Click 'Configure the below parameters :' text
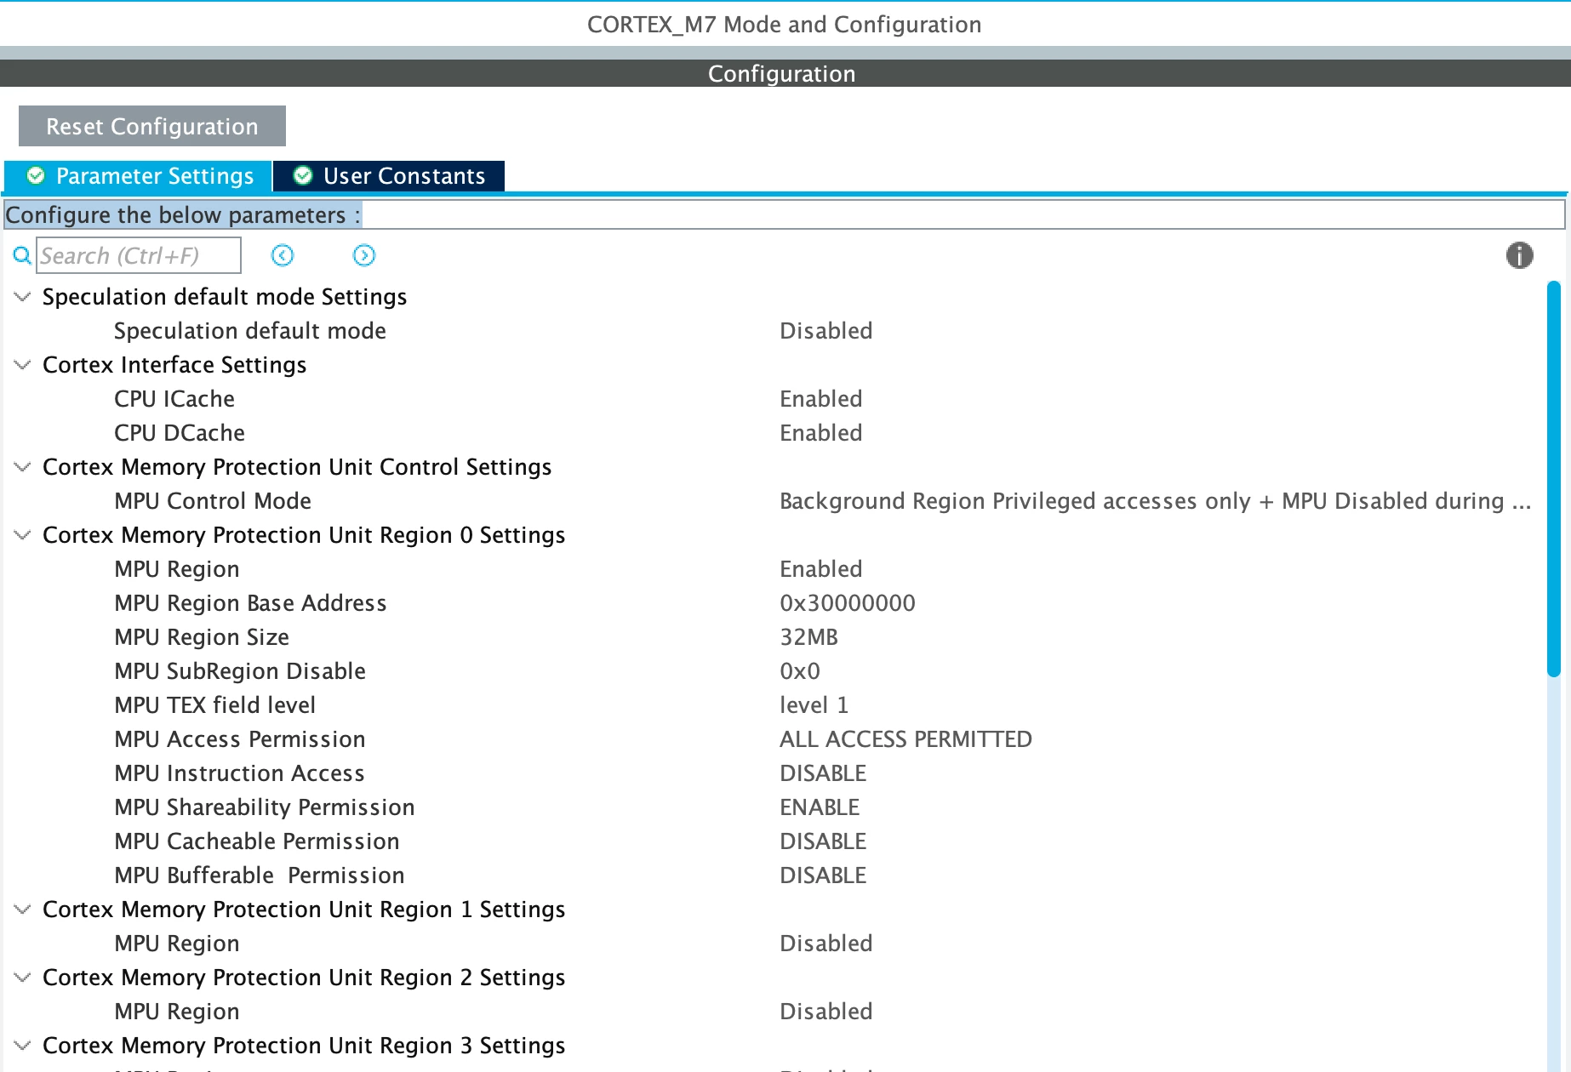 (183, 214)
